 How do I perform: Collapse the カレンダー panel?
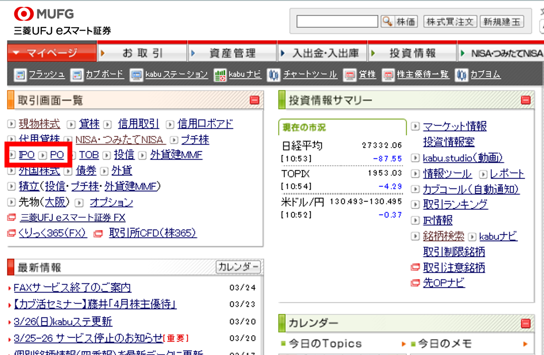coord(526,323)
